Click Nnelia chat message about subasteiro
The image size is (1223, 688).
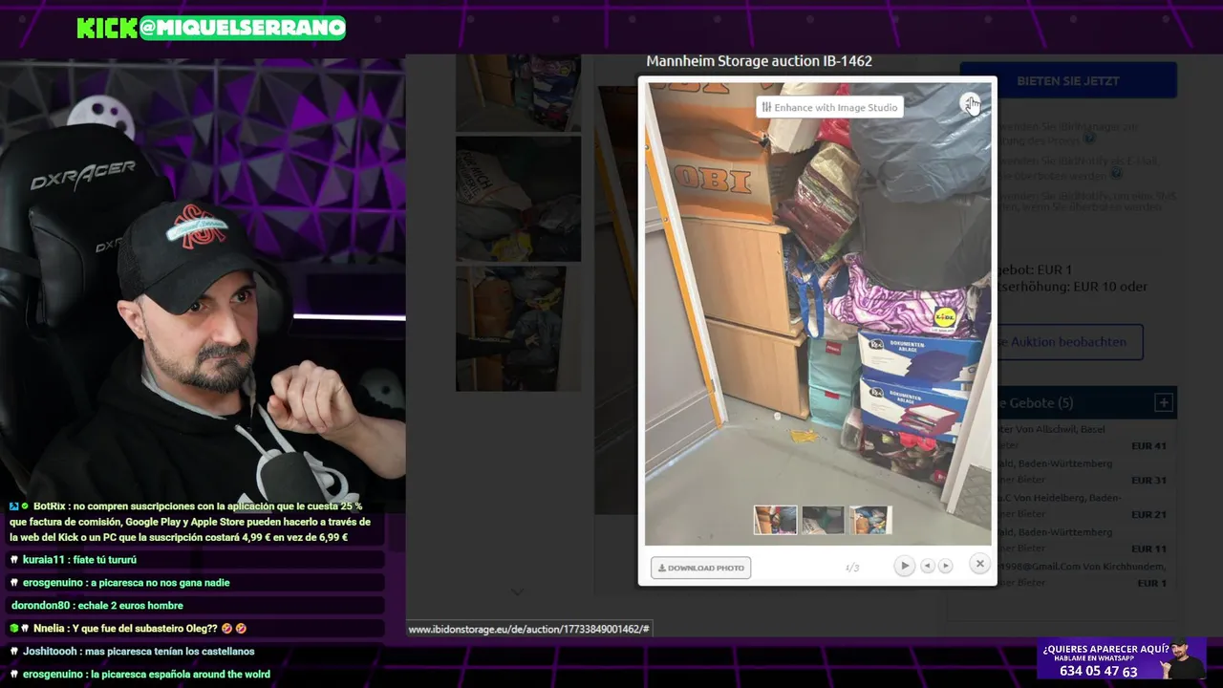[196, 629]
